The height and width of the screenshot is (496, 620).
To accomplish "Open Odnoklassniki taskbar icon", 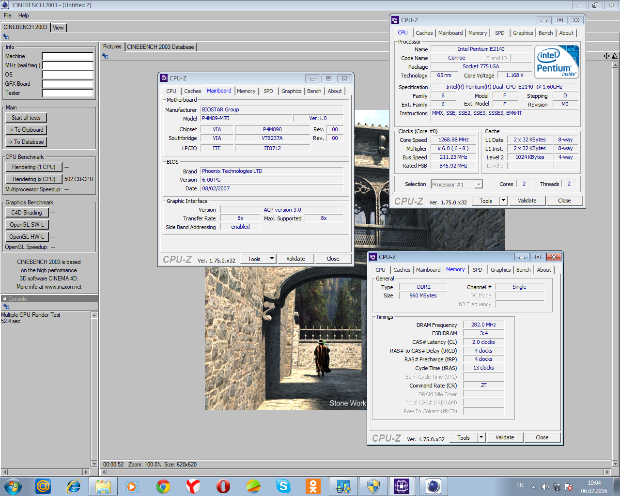I will tap(313, 486).
